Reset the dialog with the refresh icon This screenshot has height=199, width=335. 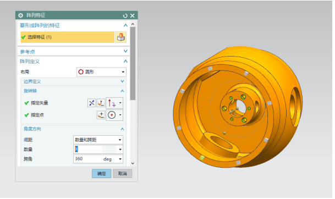click(x=125, y=15)
